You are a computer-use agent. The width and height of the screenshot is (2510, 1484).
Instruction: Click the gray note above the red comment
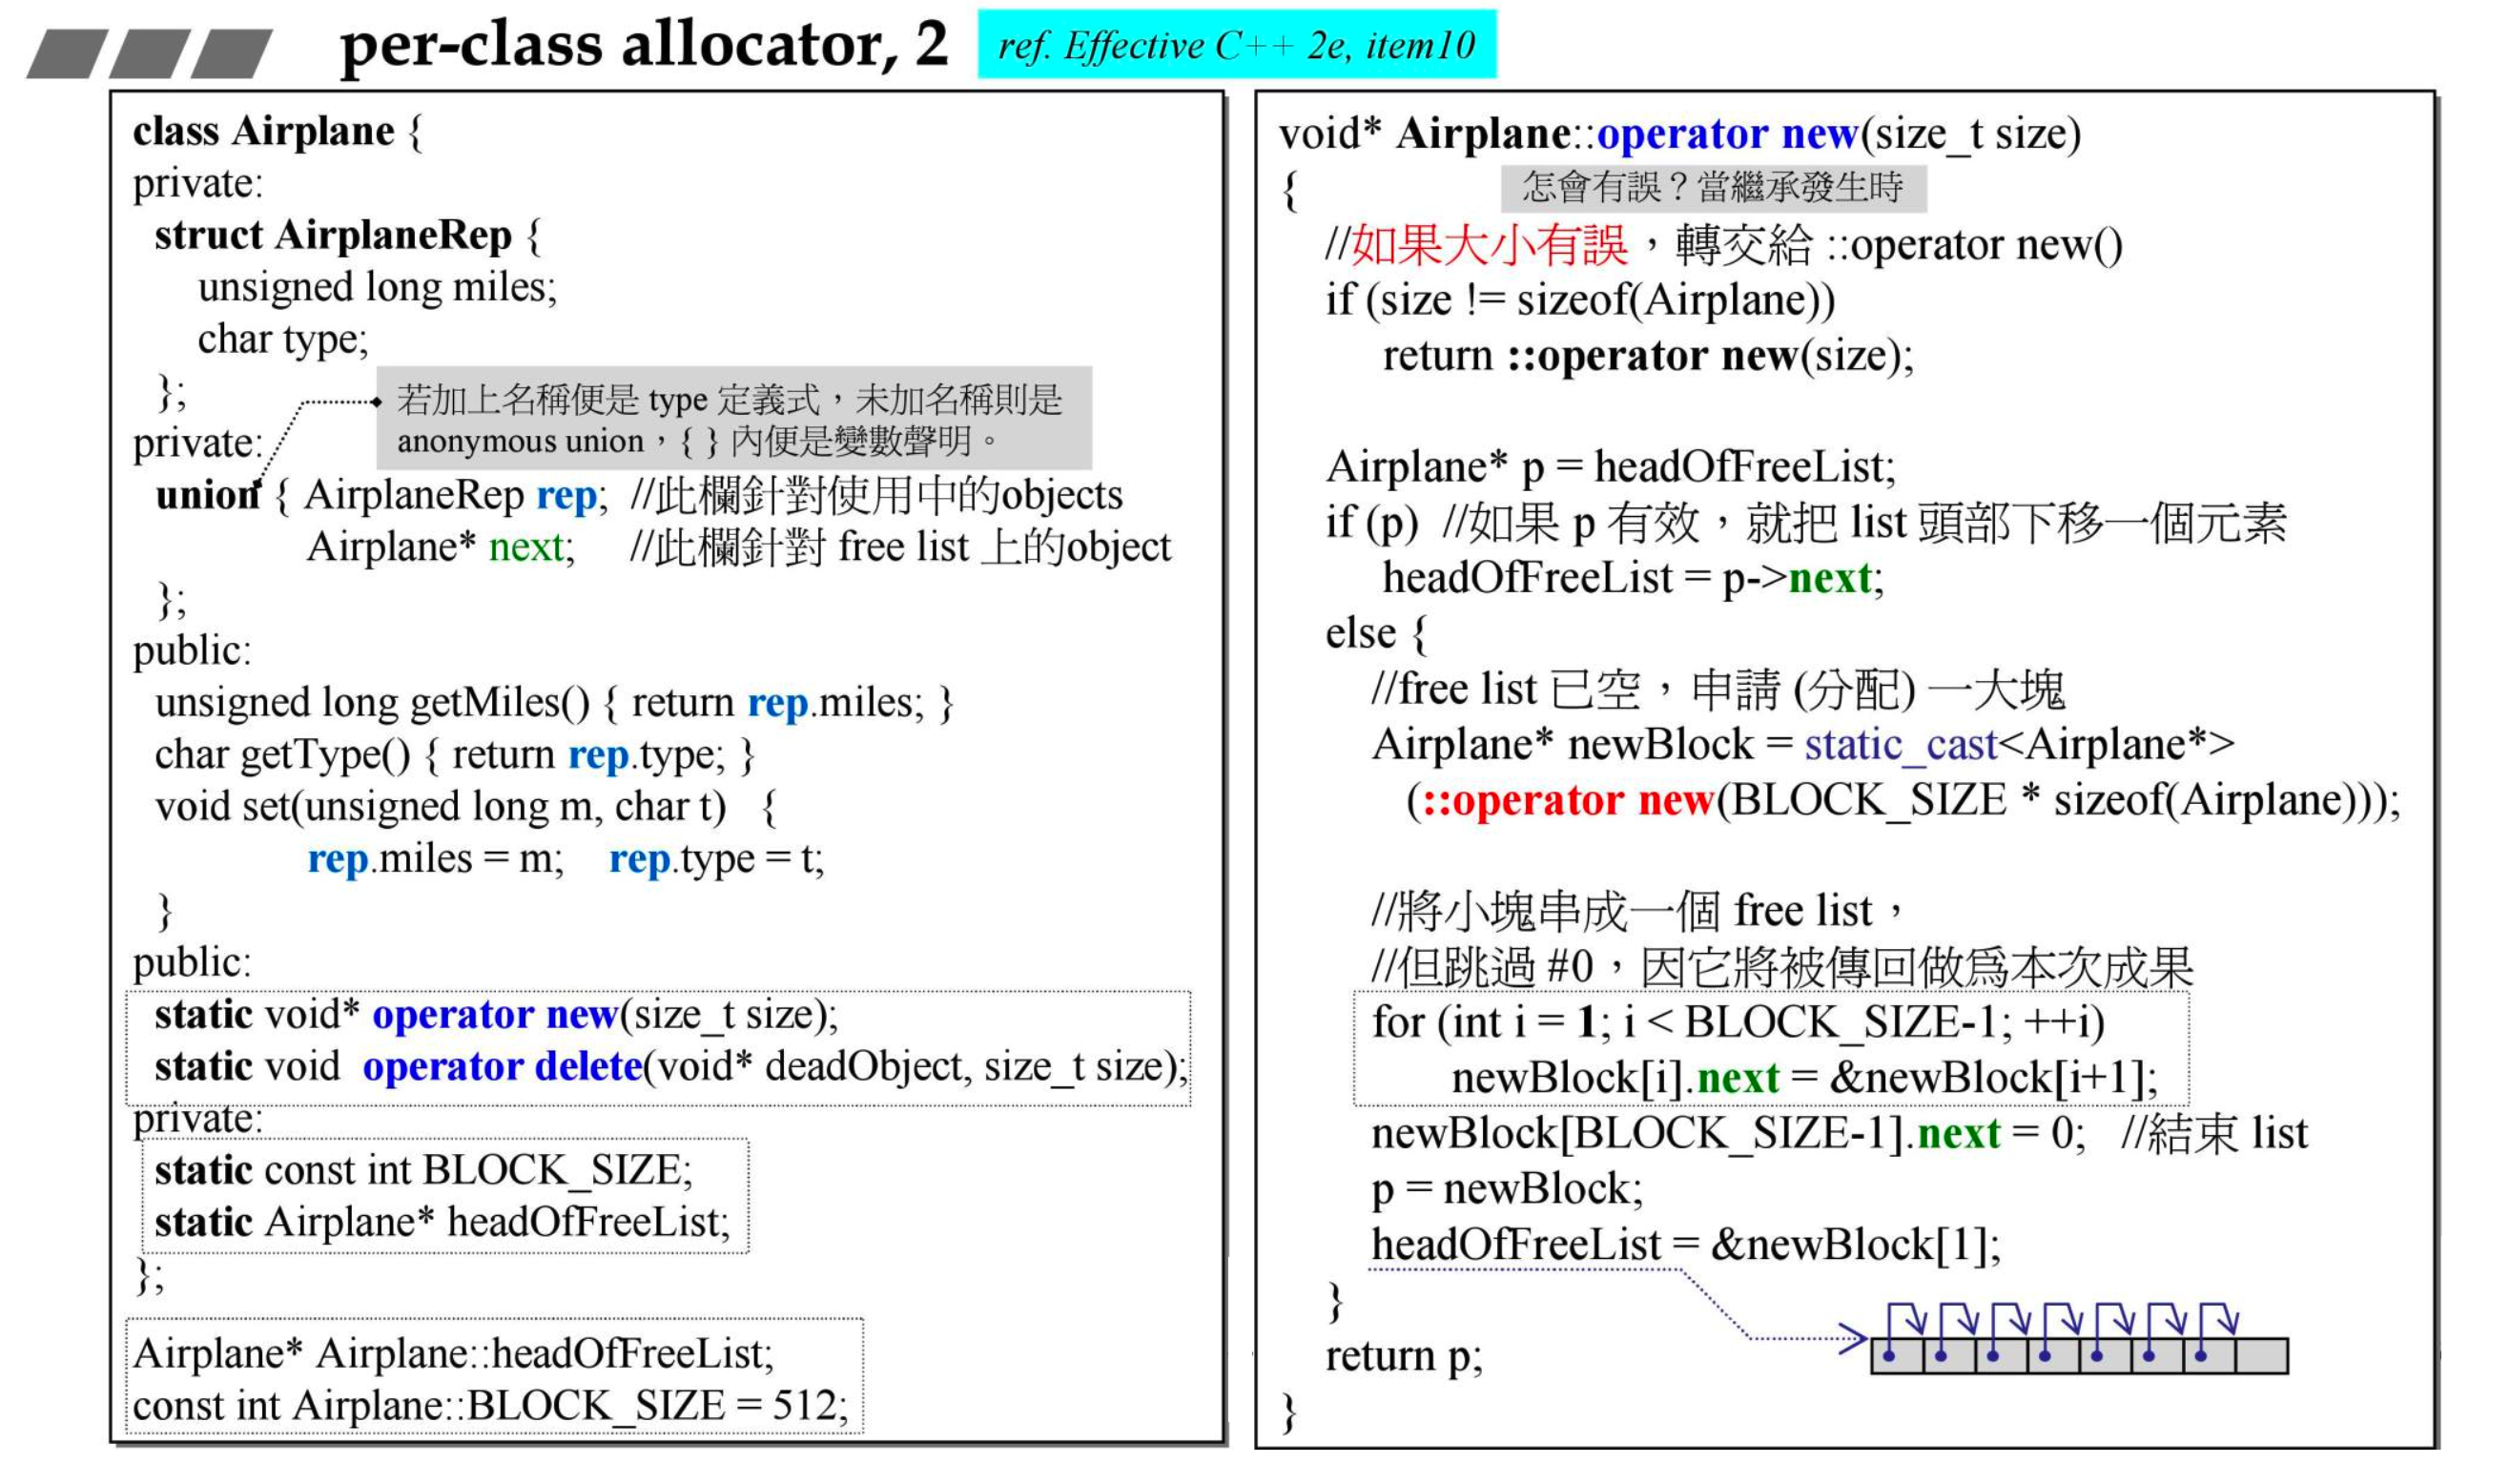[x=1713, y=187]
